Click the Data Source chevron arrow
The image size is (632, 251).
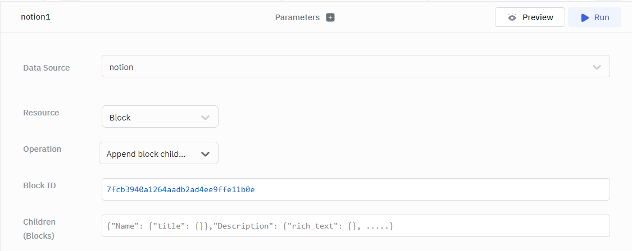click(x=597, y=67)
